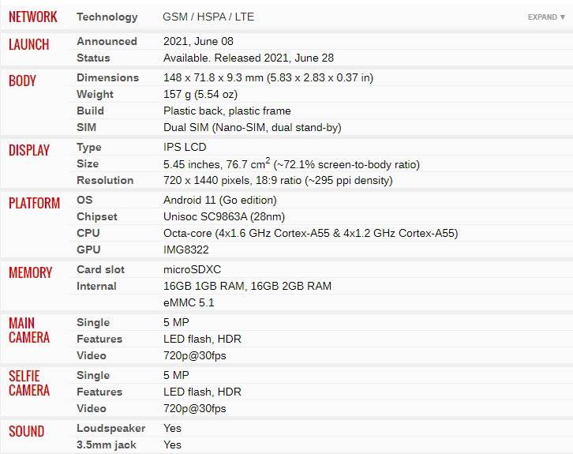Select the SIM label under Body
The image size is (573, 454).
pos(86,127)
